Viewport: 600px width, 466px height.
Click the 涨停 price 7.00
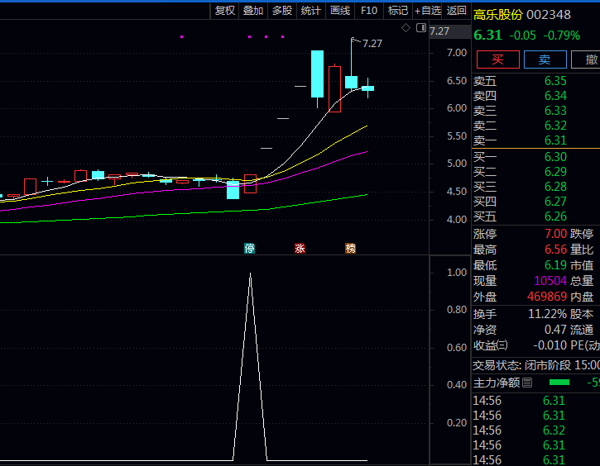[555, 234]
